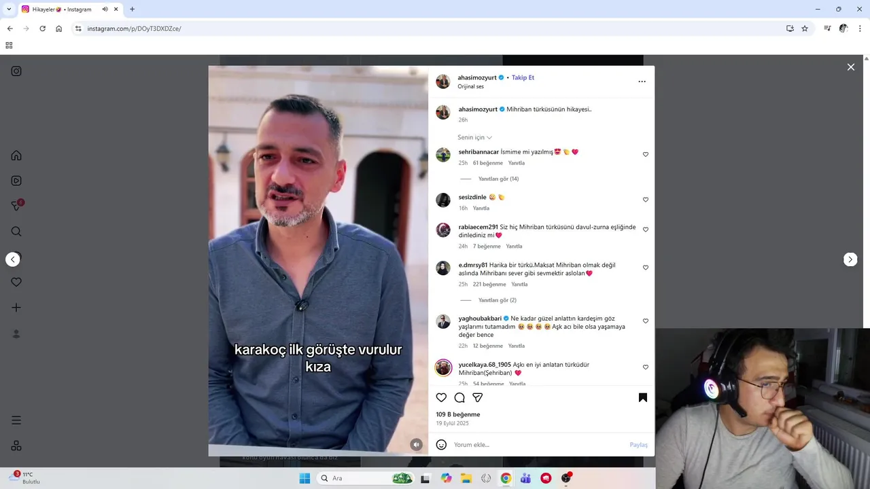Go to previous post arrow
The image size is (870, 489).
tap(13, 259)
